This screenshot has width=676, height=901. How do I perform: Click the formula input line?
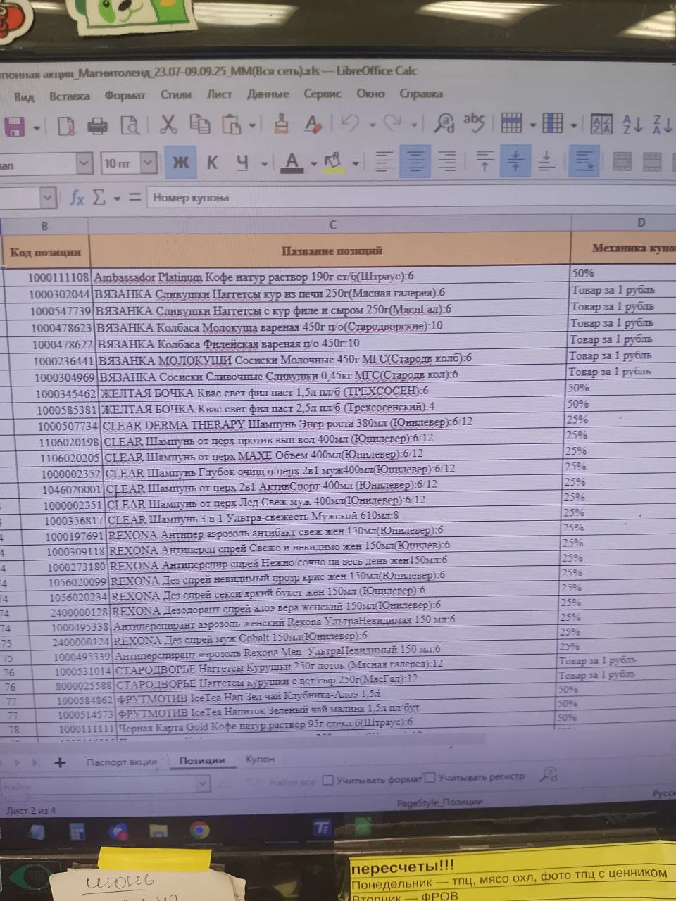[411, 196]
